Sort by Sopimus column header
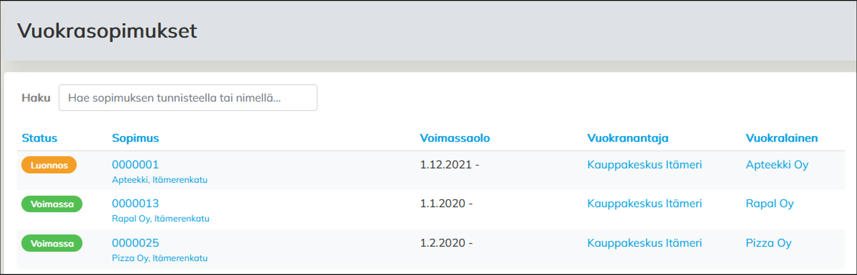857x275 pixels. pyautogui.click(x=135, y=138)
